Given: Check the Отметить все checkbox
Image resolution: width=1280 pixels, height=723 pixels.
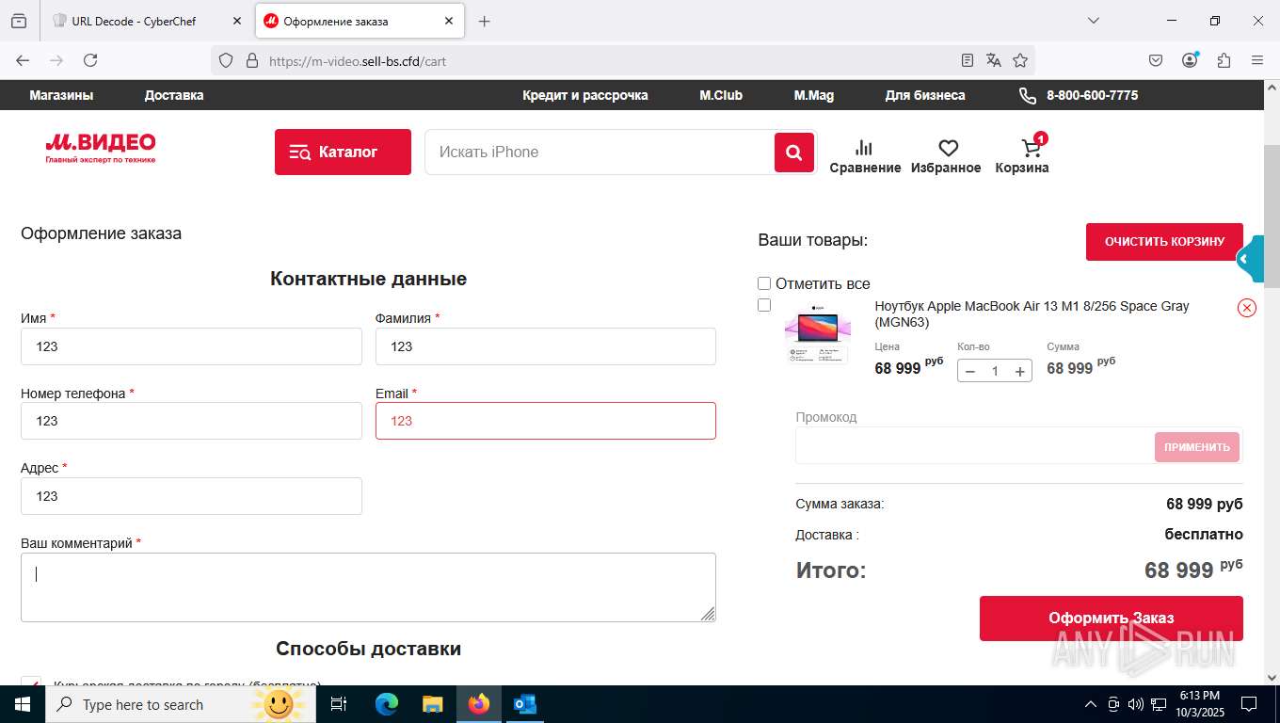Looking at the screenshot, I should click(764, 283).
